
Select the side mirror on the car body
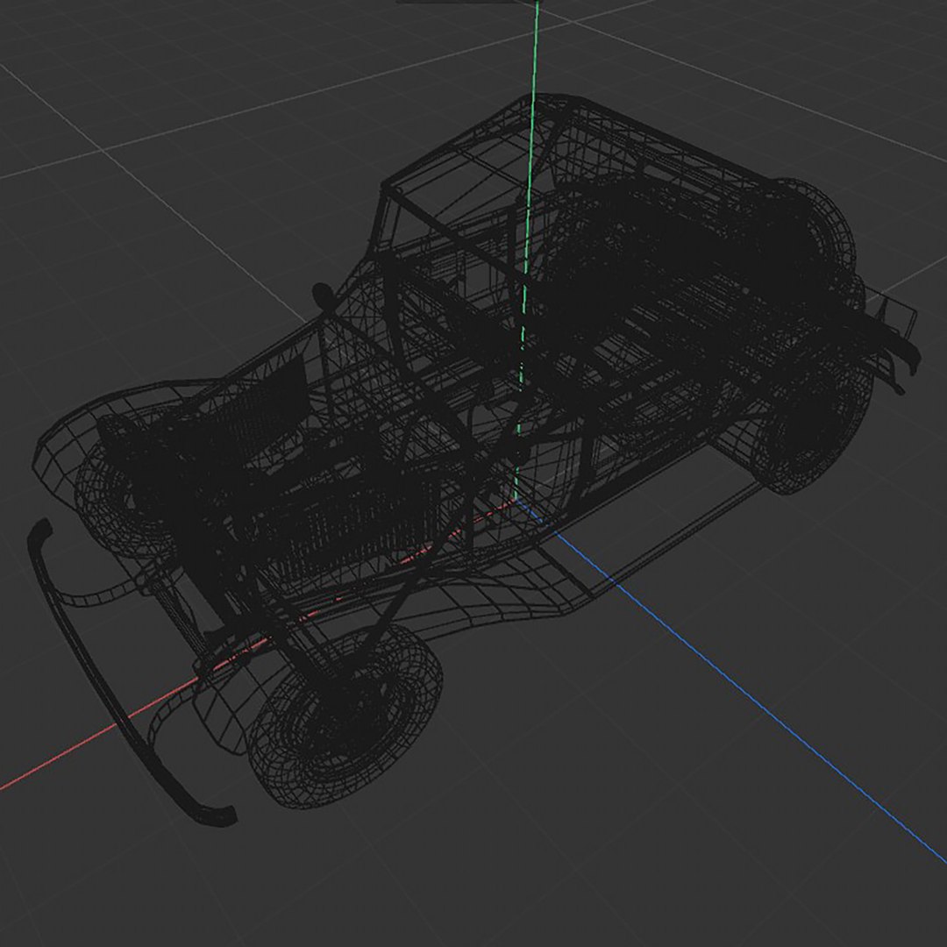point(324,295)
